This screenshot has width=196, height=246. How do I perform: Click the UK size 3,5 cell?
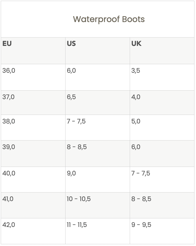[136, 71]
